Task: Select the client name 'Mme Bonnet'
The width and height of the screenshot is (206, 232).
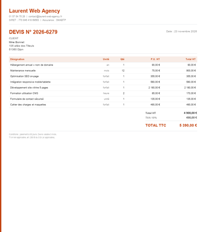Action: (16, 42)
